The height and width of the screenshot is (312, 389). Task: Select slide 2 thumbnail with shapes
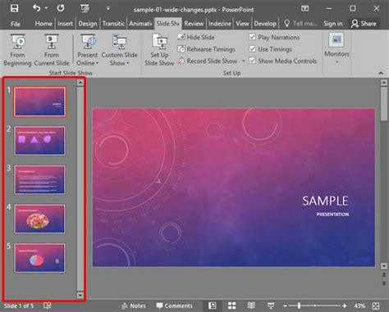[39, 141]
